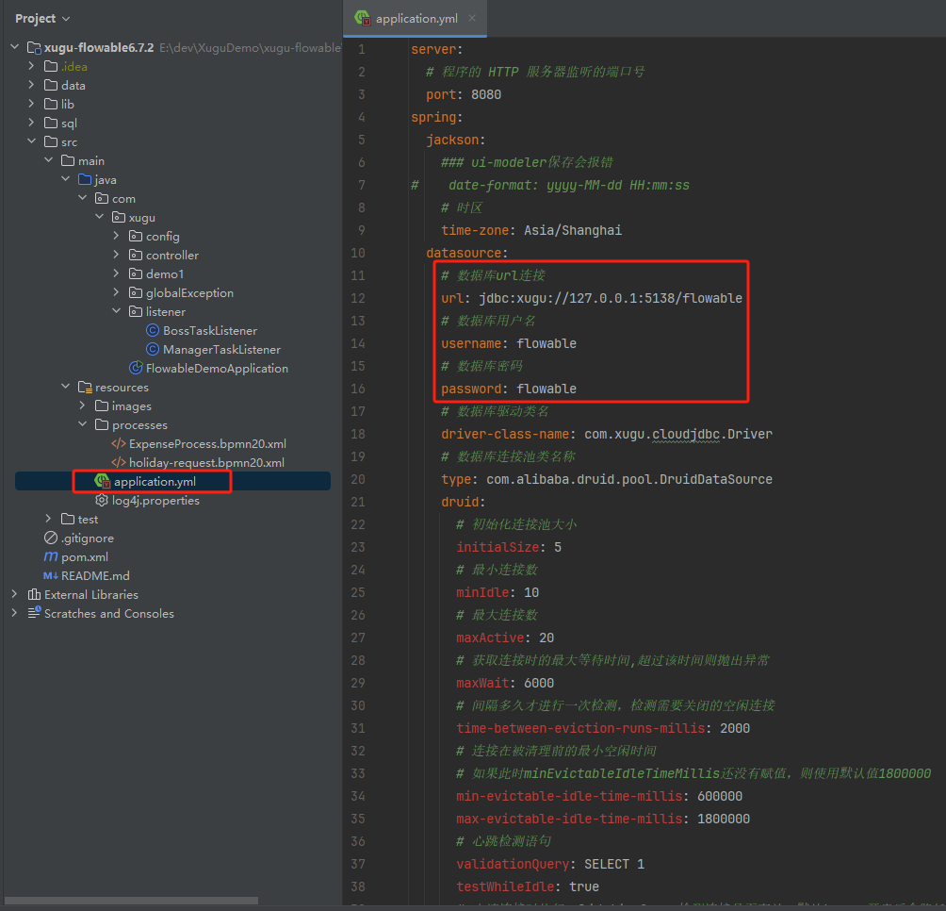The width and height of the screenshot is (946, 911).
Task: Click the FlowableDemoApplication run class icon
Action: point(136,369)
